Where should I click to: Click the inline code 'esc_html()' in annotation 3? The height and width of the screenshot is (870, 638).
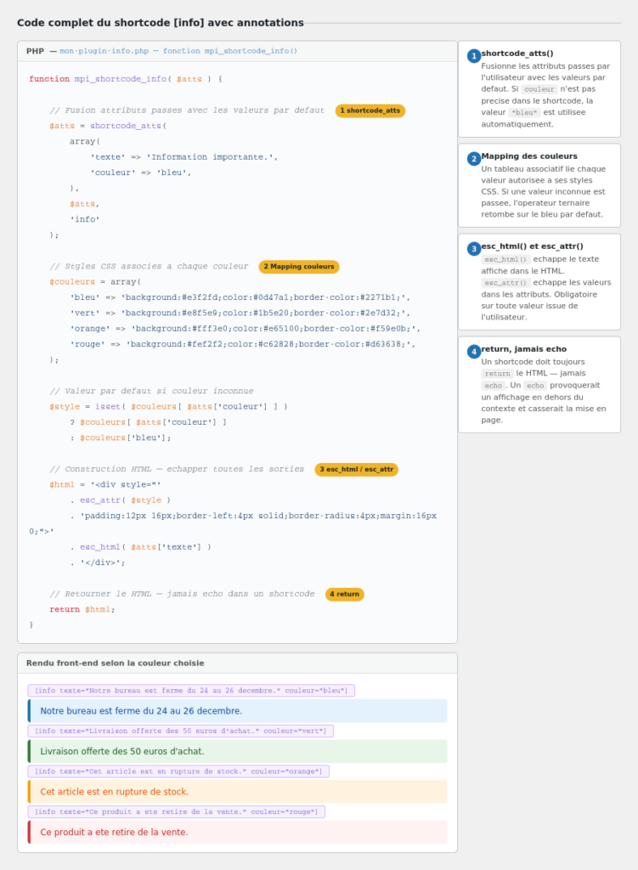[505, 260]
